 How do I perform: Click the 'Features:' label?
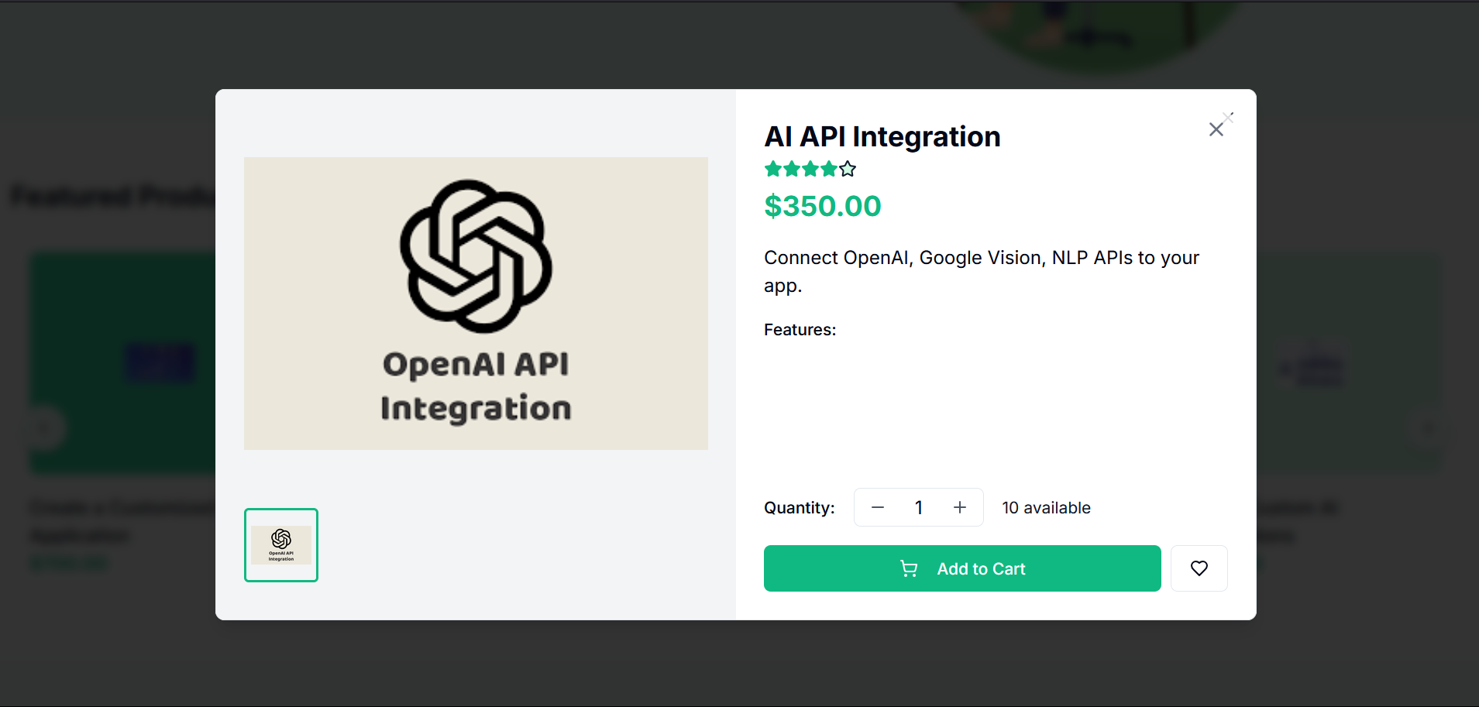800,330
